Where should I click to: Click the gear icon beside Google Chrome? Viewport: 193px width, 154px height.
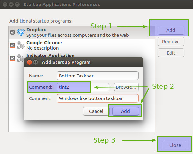[x=21, y=45]
